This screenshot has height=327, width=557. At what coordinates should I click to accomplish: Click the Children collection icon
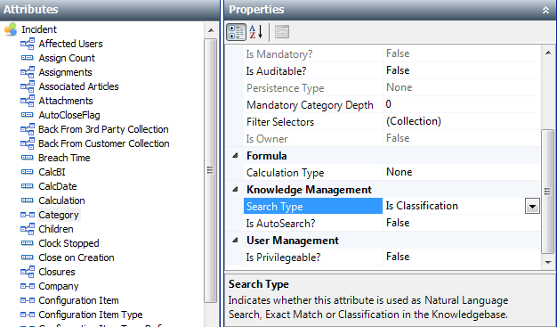(28, 229)
